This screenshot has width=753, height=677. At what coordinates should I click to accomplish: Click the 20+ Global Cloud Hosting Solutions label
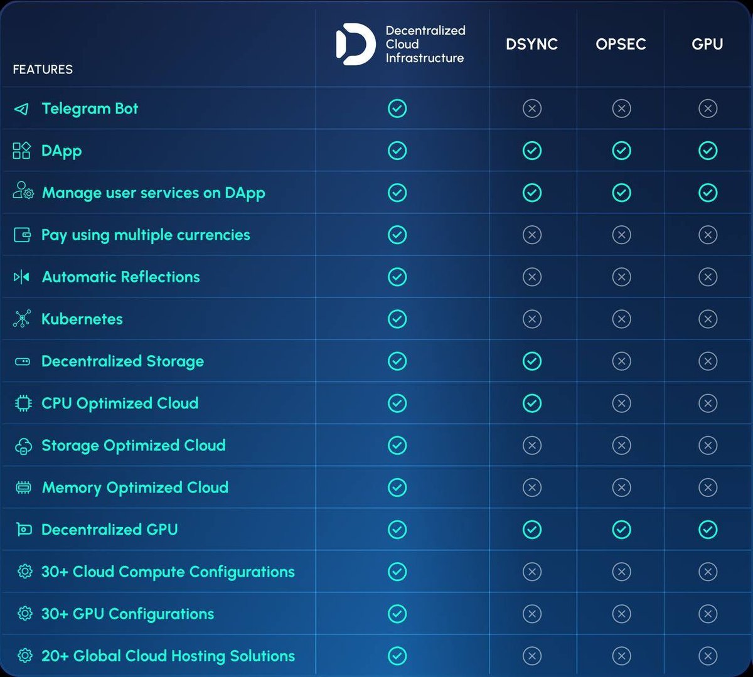coord(168,656)
